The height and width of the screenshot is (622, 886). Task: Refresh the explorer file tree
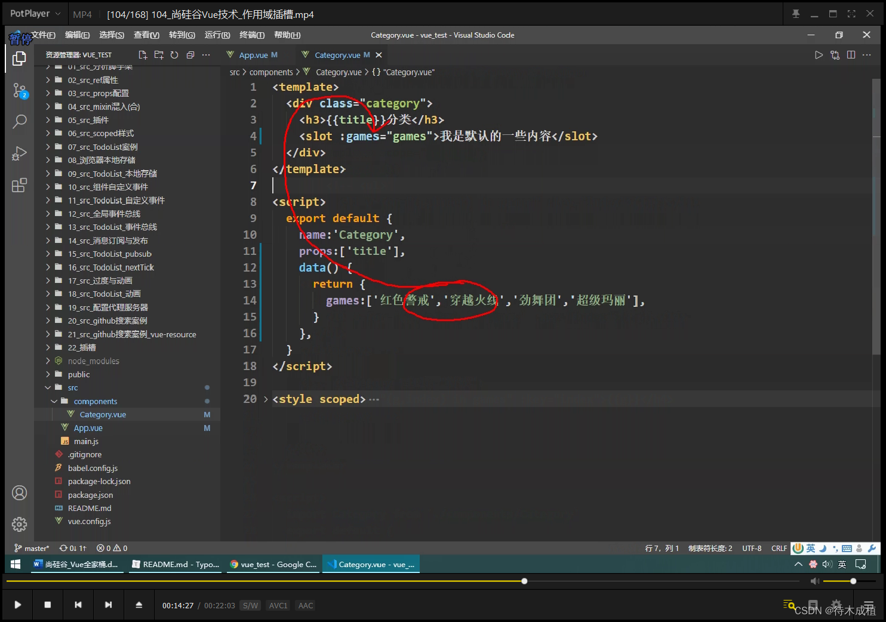[174, 55]
